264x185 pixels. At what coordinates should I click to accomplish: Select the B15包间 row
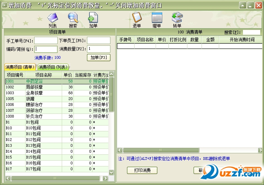point(57,157)
